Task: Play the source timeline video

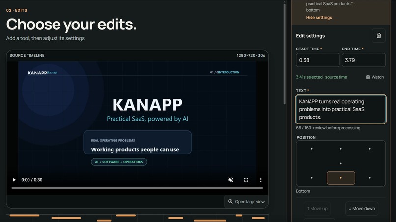Action: (14, 180)
